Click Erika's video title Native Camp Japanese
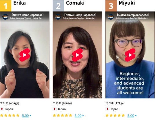Image resolution: width=155 pixels, height=120 pixels. [x=27, y=15]
